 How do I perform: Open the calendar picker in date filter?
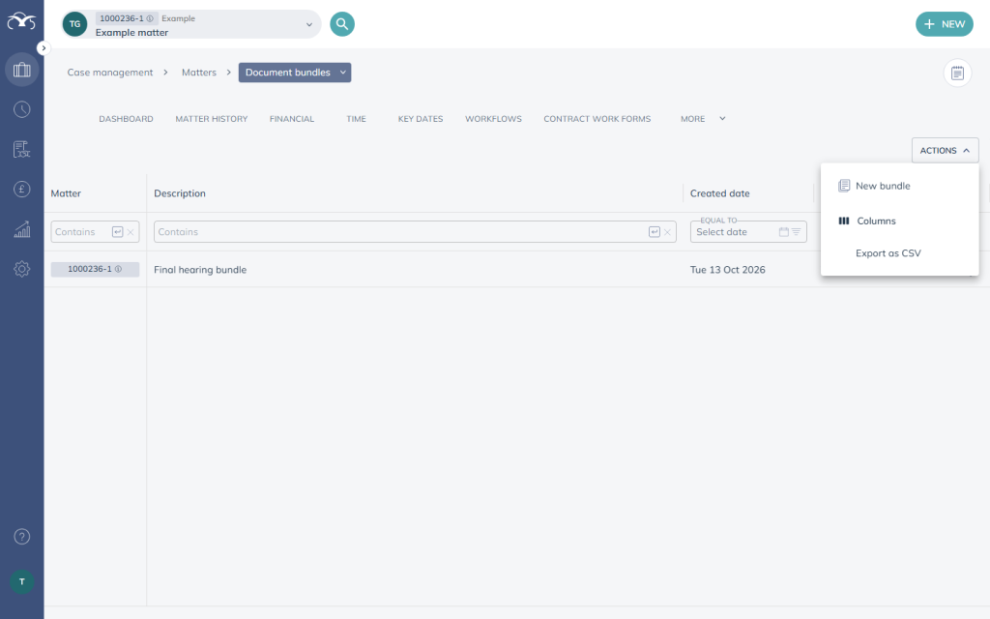(783, 232)
